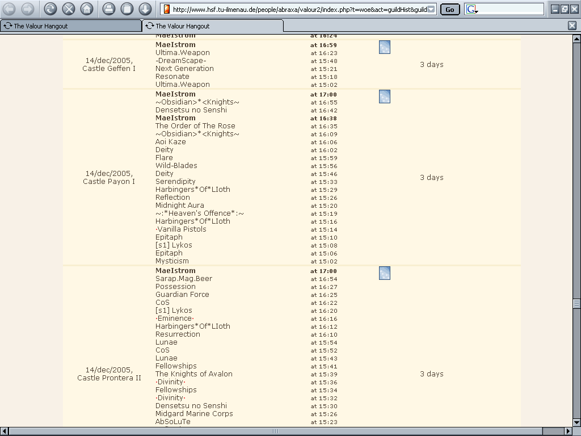Open the Google search engine dropdown
The image size is (581, 436).
tap(472, 9)
